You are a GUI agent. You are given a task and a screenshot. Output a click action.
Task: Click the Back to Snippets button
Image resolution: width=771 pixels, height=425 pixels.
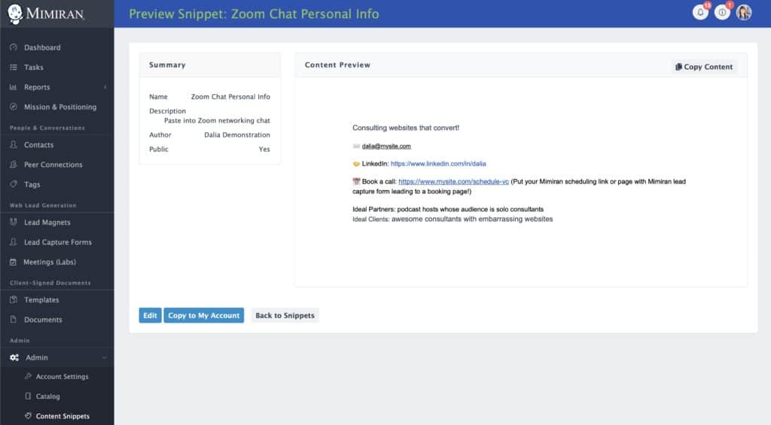[x=285, y=316]
